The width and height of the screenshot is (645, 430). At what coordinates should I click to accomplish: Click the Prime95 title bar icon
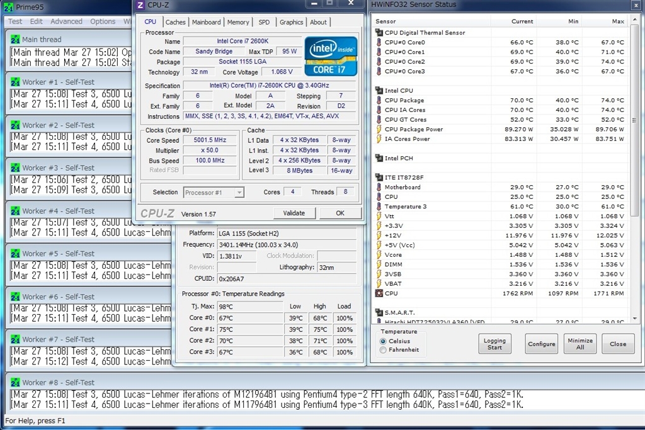pyautogui.click(x=9, y=7)
